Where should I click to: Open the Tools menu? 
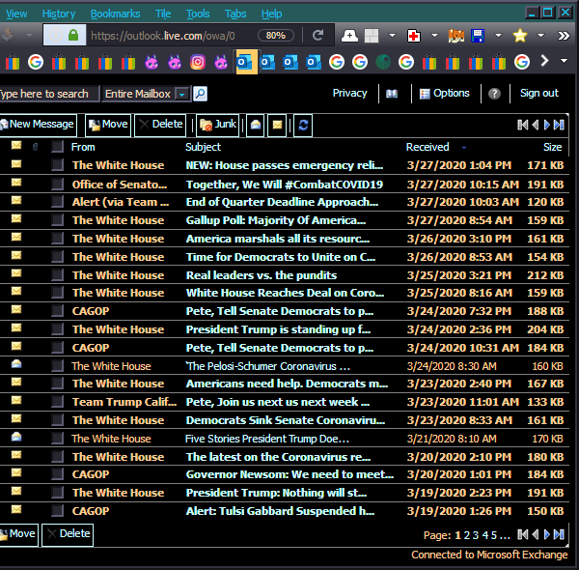[x=198, y=14]
